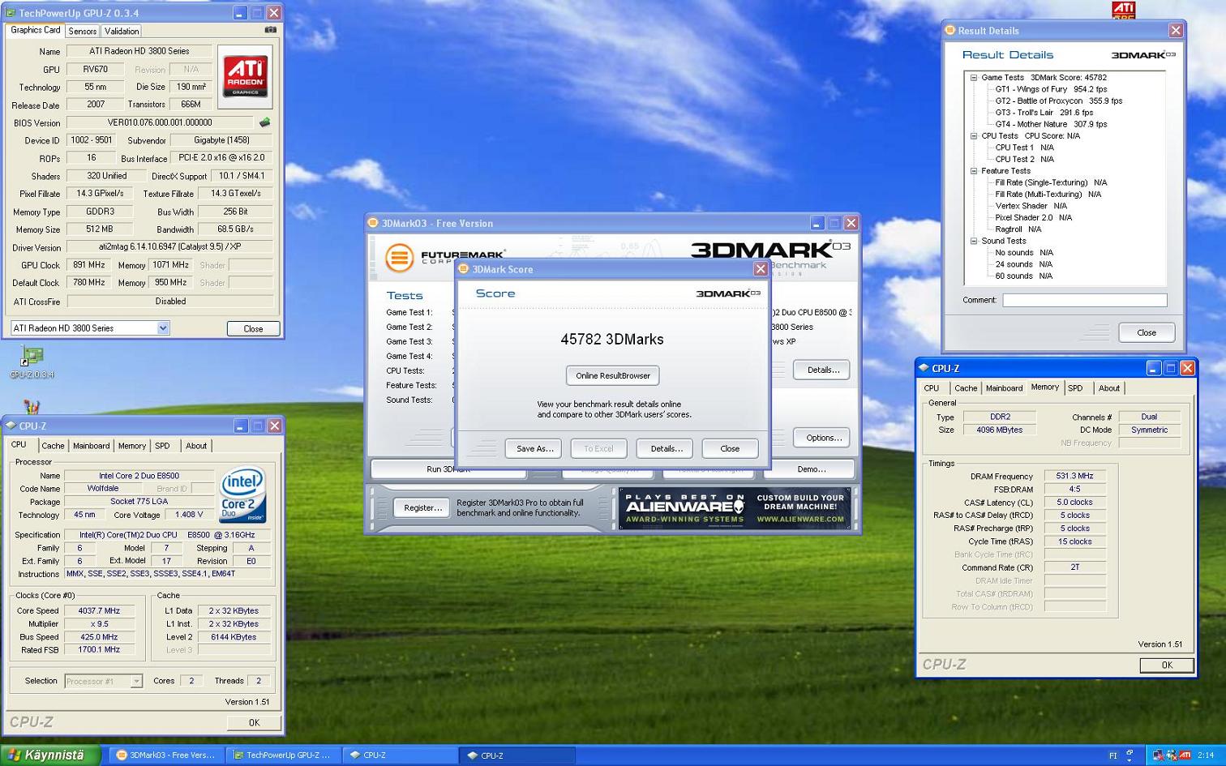Open the About tab in right CPU-Z window
This screenshot has width=1226, height=766.
[x=1108, y=388]
